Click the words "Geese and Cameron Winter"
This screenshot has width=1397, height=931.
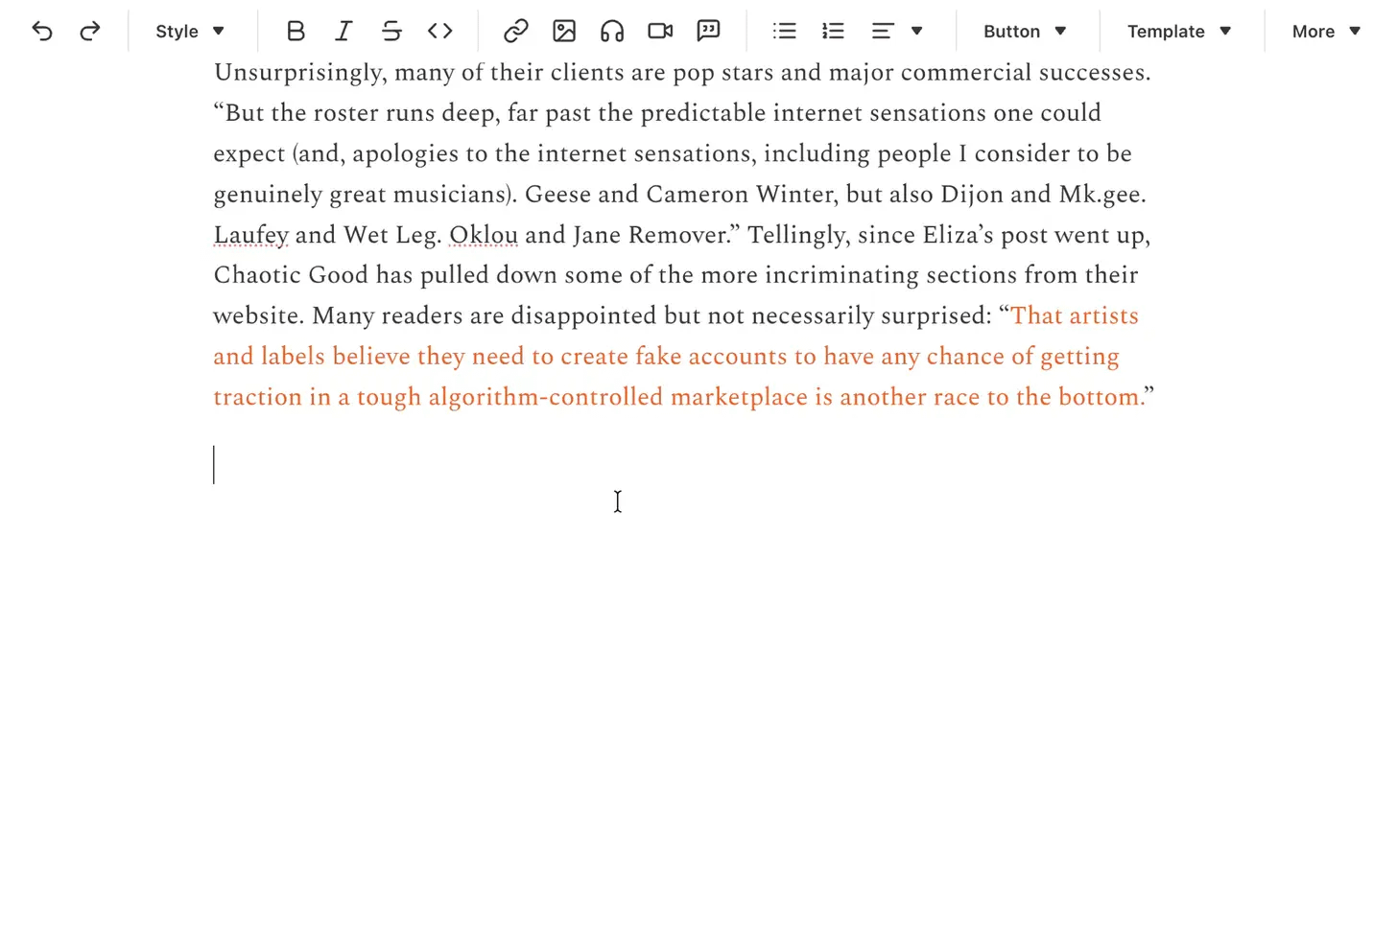point(681,195)
